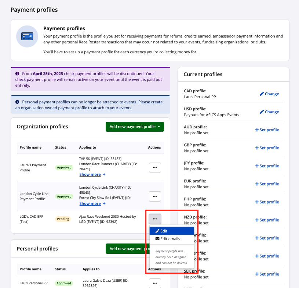Click the payment card icon in header
Image resolution: width=299 pixels, height=288 pixels.
27,36
